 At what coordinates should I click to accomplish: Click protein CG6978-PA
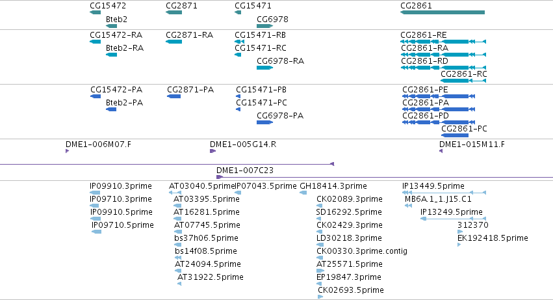click(x=265, y=122)
